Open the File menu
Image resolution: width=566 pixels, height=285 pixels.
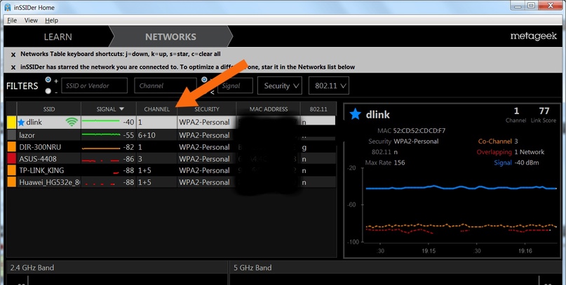point(12,20)
